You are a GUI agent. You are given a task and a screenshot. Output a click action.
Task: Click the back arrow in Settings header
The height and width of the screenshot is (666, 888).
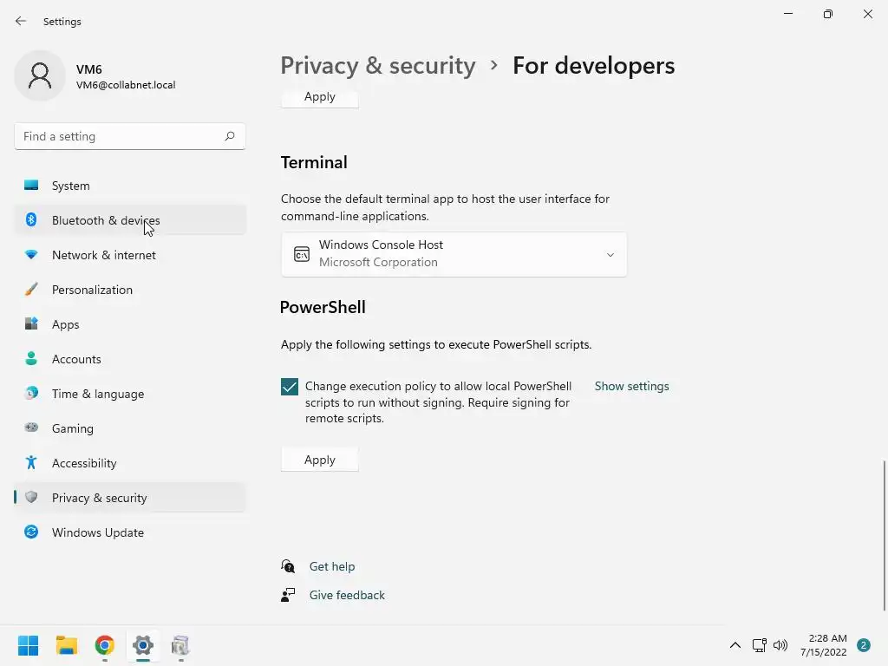pos(21,21)
